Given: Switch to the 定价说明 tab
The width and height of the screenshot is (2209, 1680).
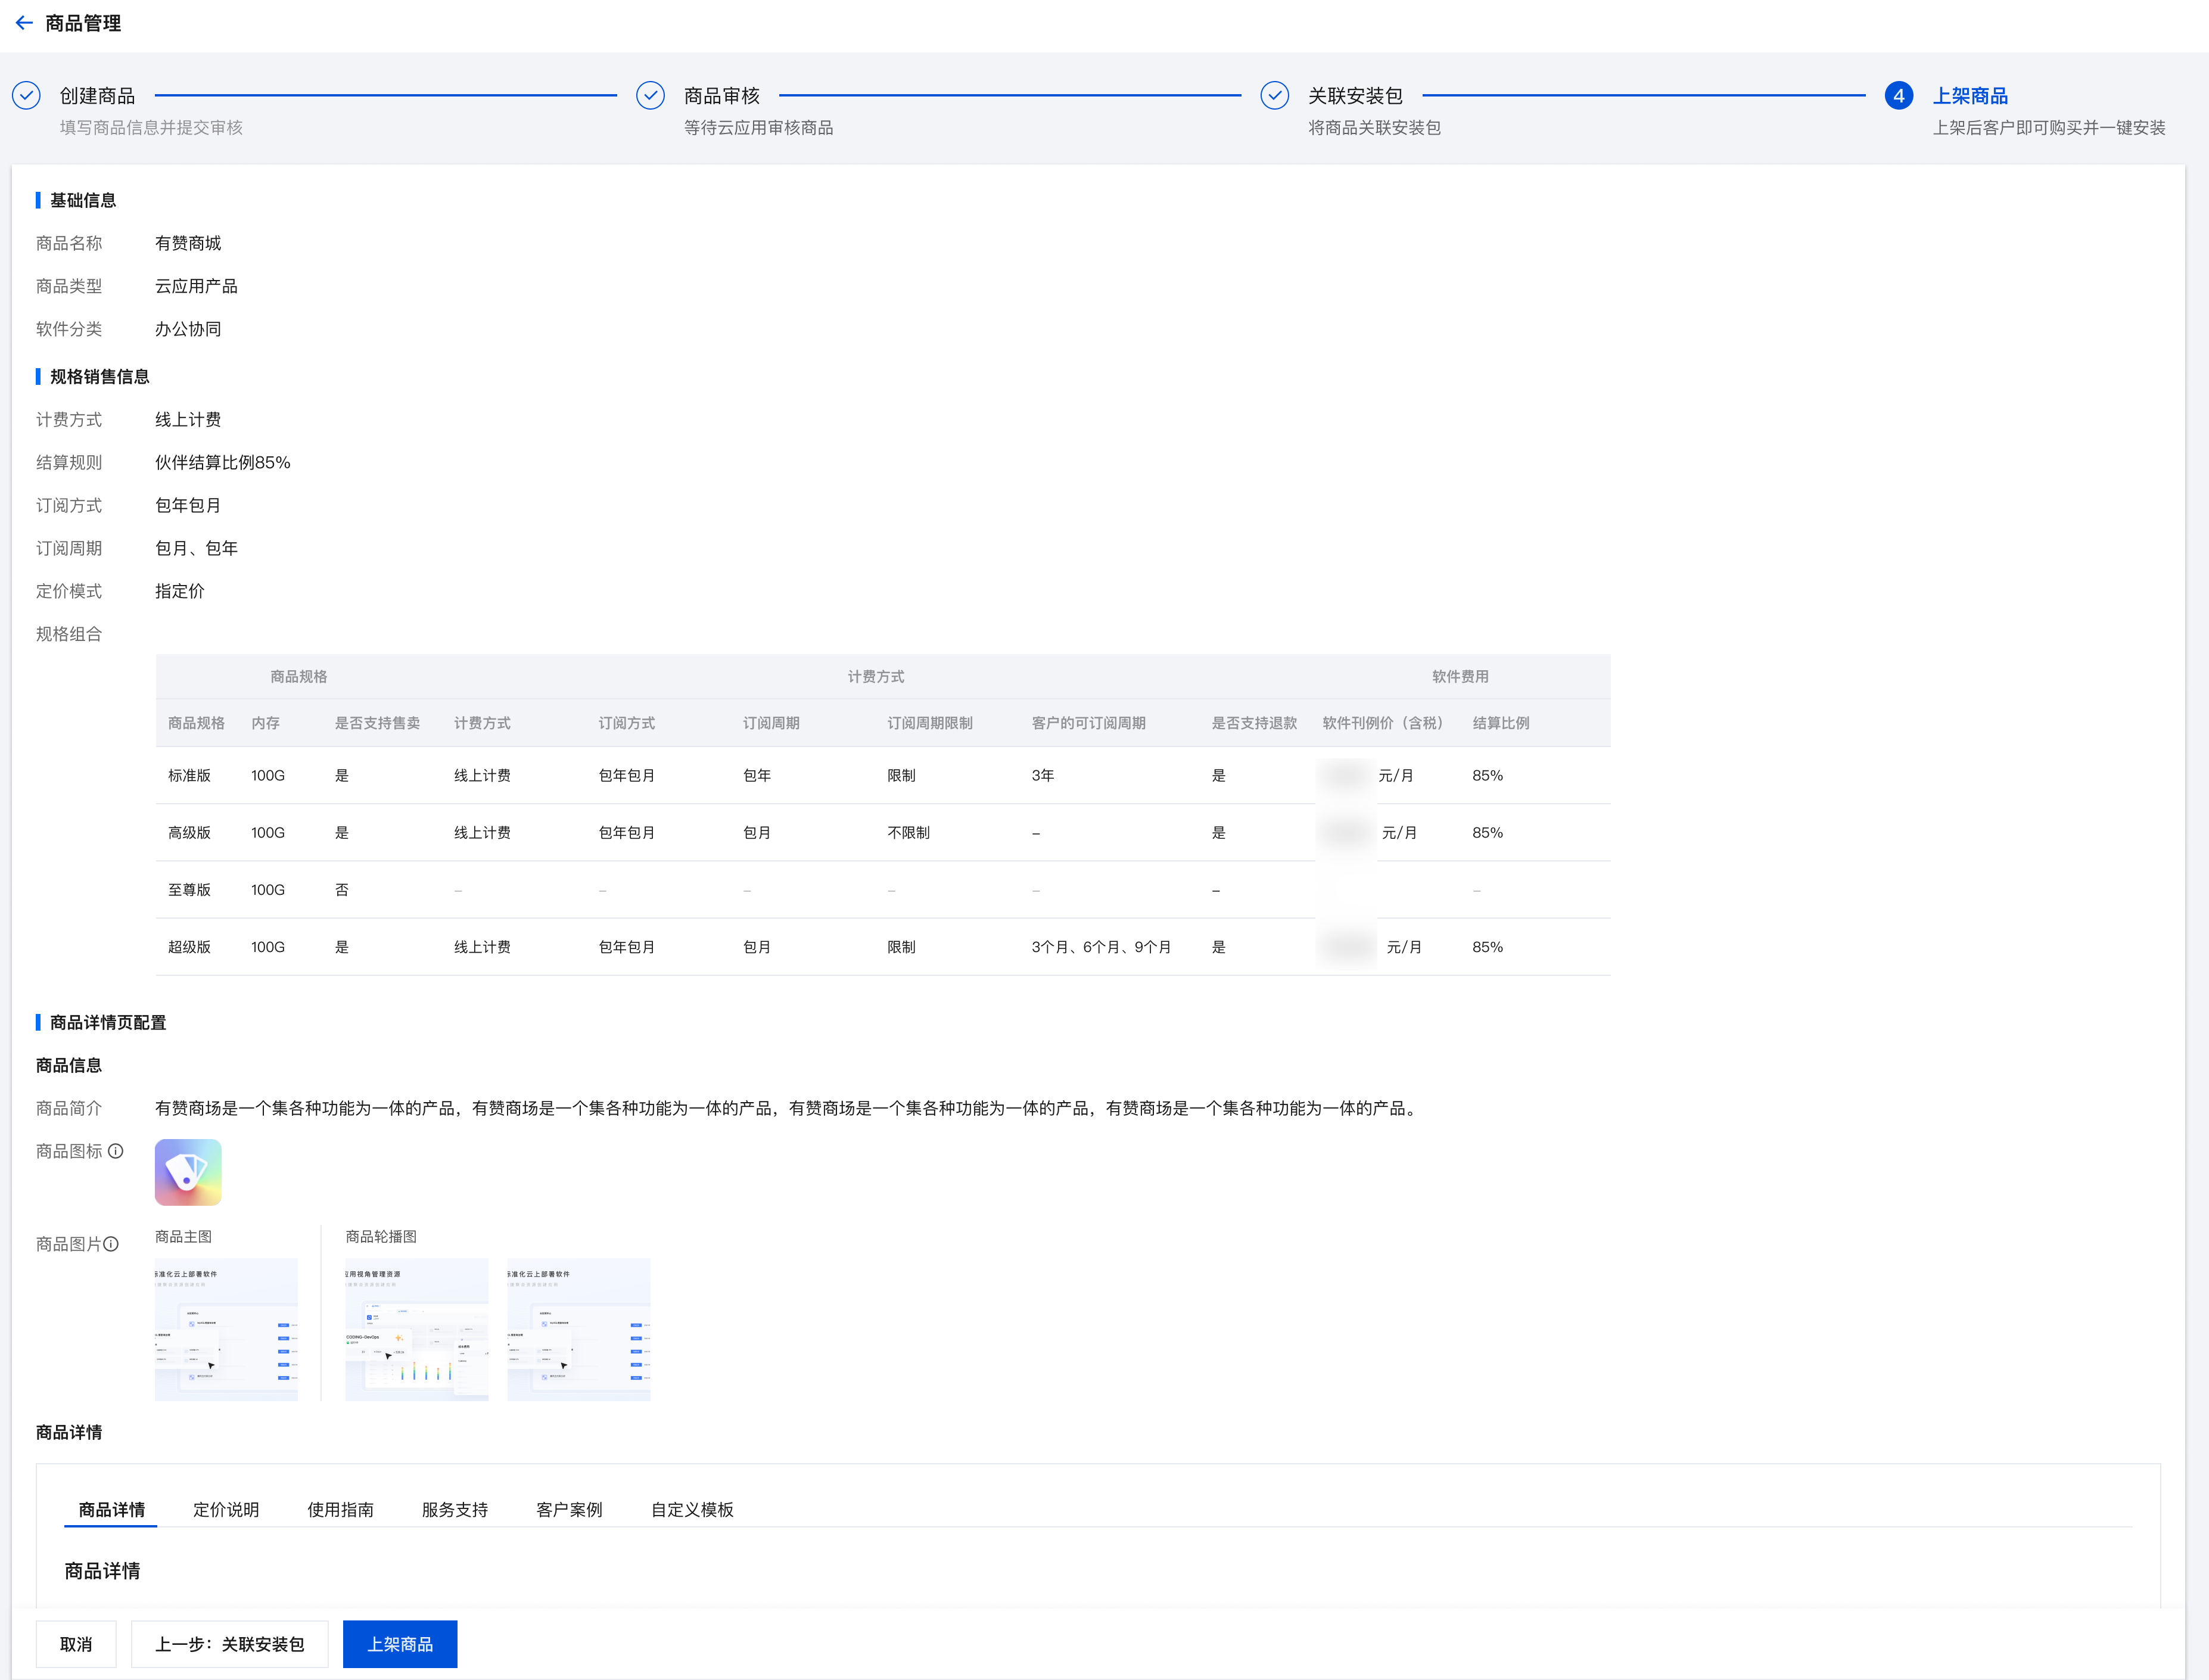Looking at the screenshot, I should coord(226,1509).
